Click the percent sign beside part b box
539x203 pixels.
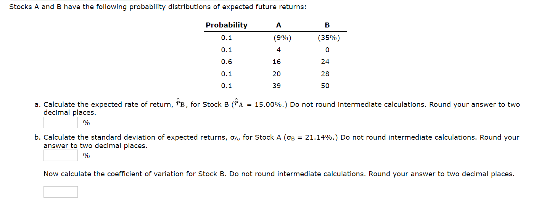(87, 156)
